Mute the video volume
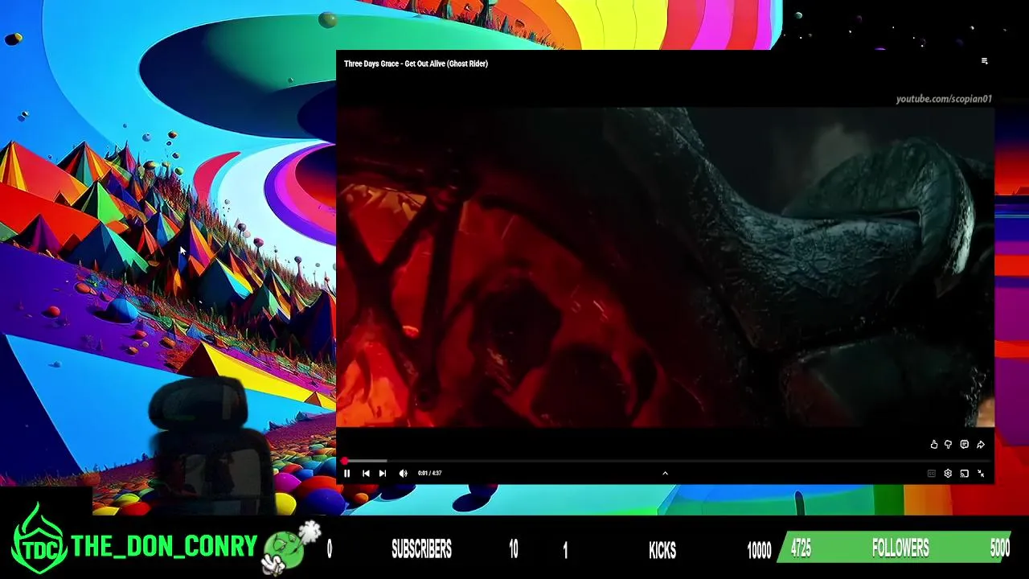Viewport: 1029px width, 579px height. pyautogui.click(x=403, y=474)
